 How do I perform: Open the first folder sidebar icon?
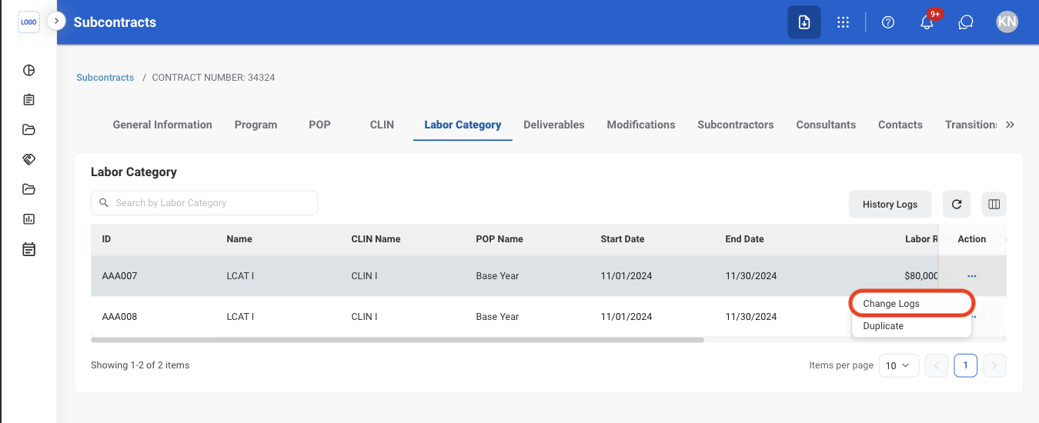28,129
